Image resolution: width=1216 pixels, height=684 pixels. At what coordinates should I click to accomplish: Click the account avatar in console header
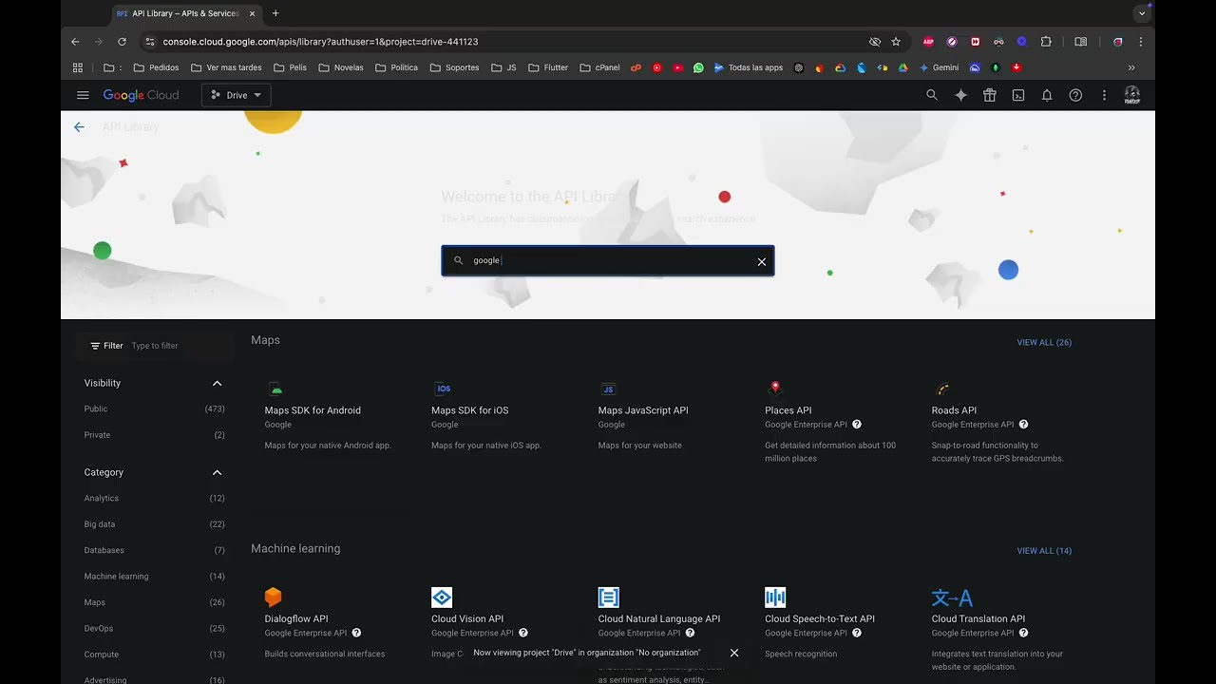click(x=1132, y=95)
